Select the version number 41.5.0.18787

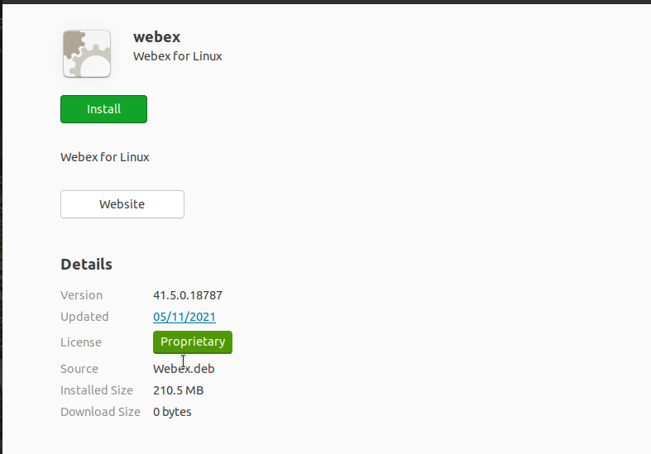[x=188, y=295]
